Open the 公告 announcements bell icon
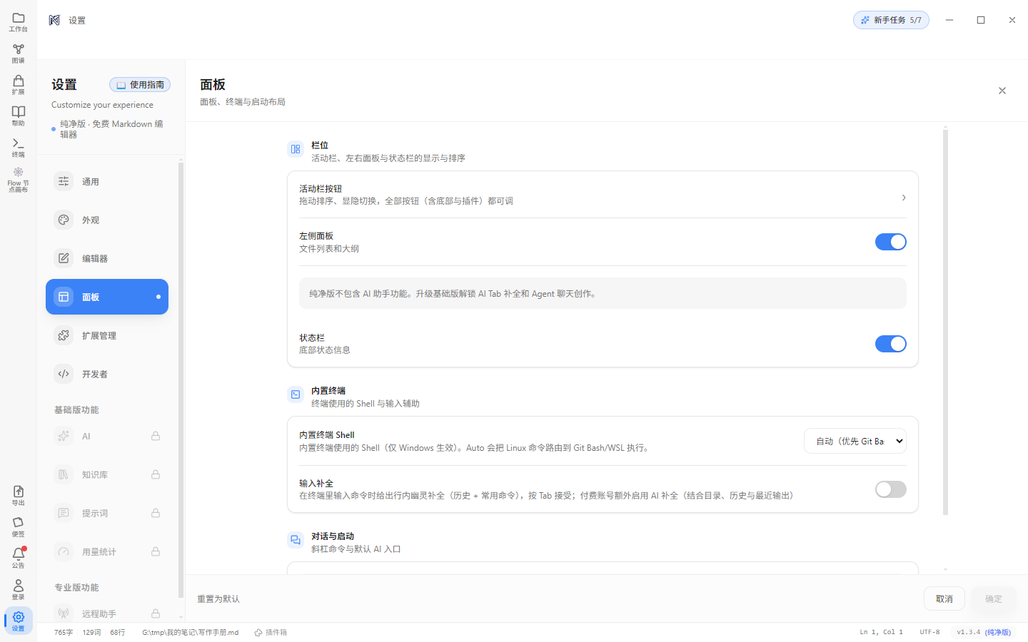This screenshot has width=1028, height=642. [x=19, y=559]
